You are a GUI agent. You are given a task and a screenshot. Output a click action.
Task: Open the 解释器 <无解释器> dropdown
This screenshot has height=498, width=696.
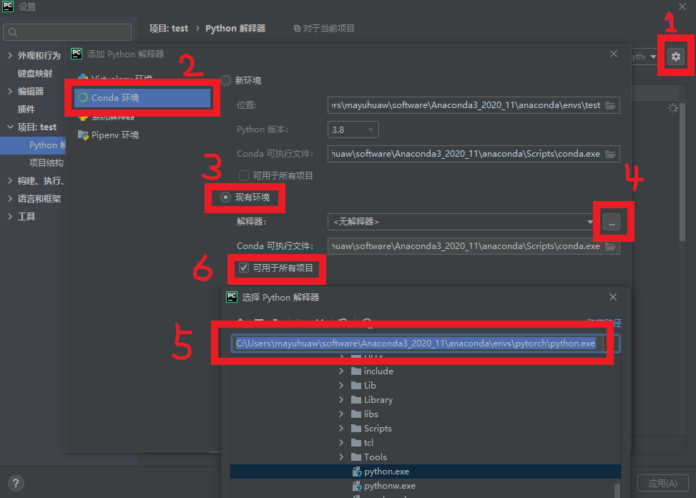pyautogui.click(x=461, y=222)
